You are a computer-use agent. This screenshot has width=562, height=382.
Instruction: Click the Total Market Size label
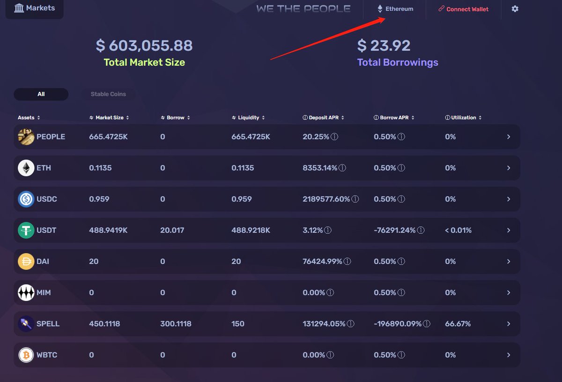144,62
